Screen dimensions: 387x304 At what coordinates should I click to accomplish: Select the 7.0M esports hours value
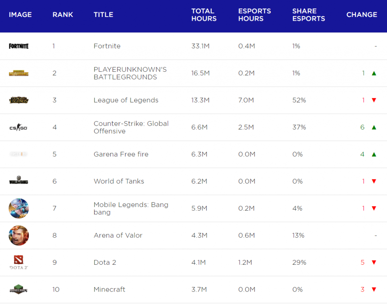tap(246, 100)
